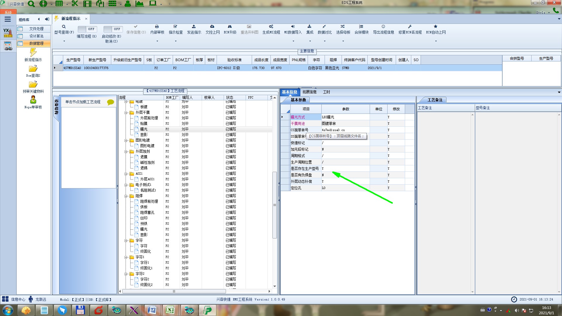Click the 发送指示 upload icon

pos(194,27)
